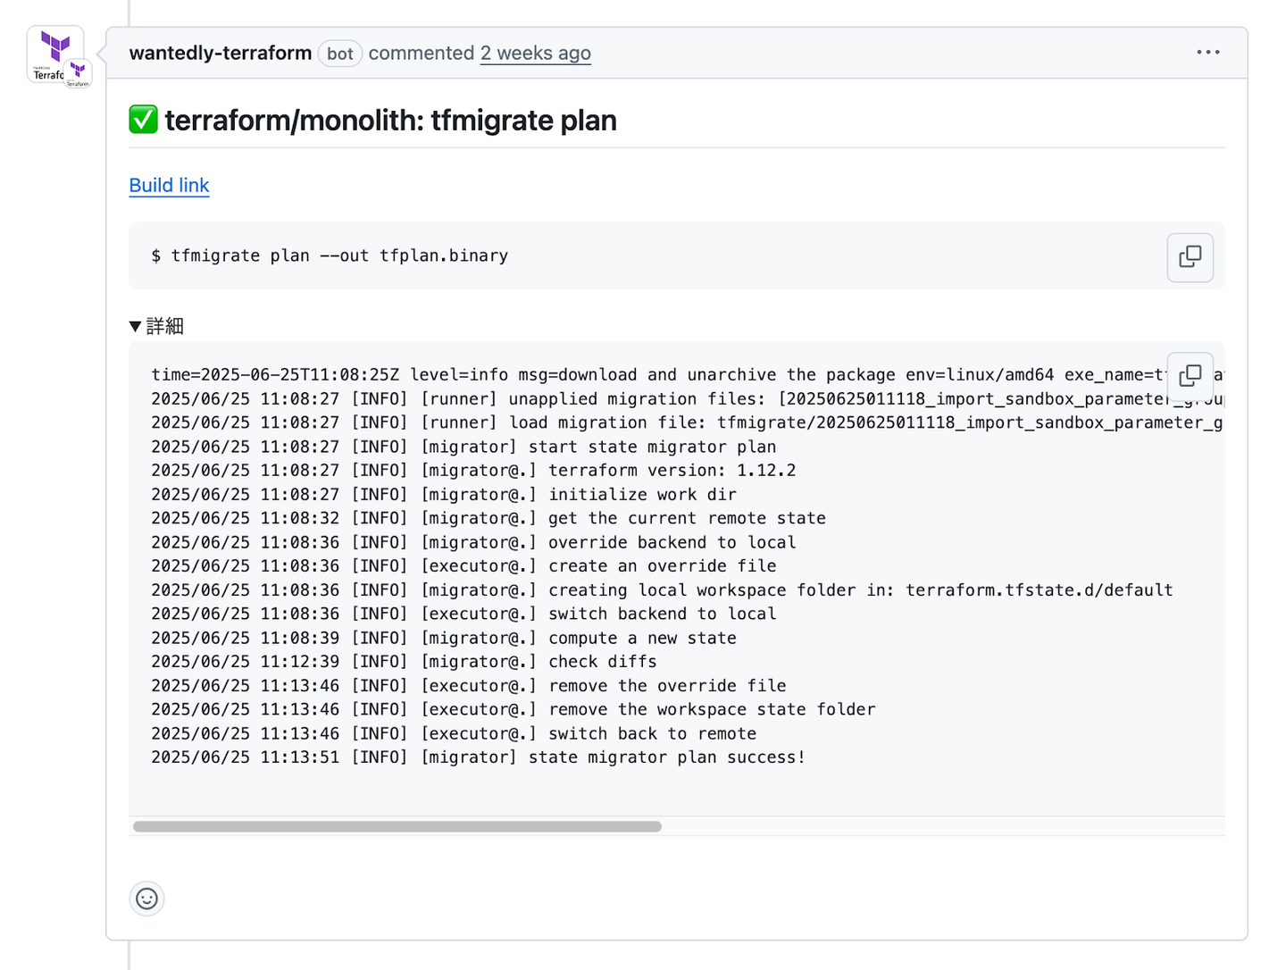Open the emoji reaction picker
This screenshot has width=1286, height=970.
click(x=147, y=899)
